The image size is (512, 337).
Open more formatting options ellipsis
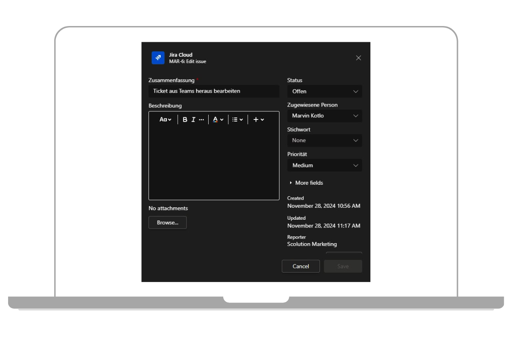201,120
